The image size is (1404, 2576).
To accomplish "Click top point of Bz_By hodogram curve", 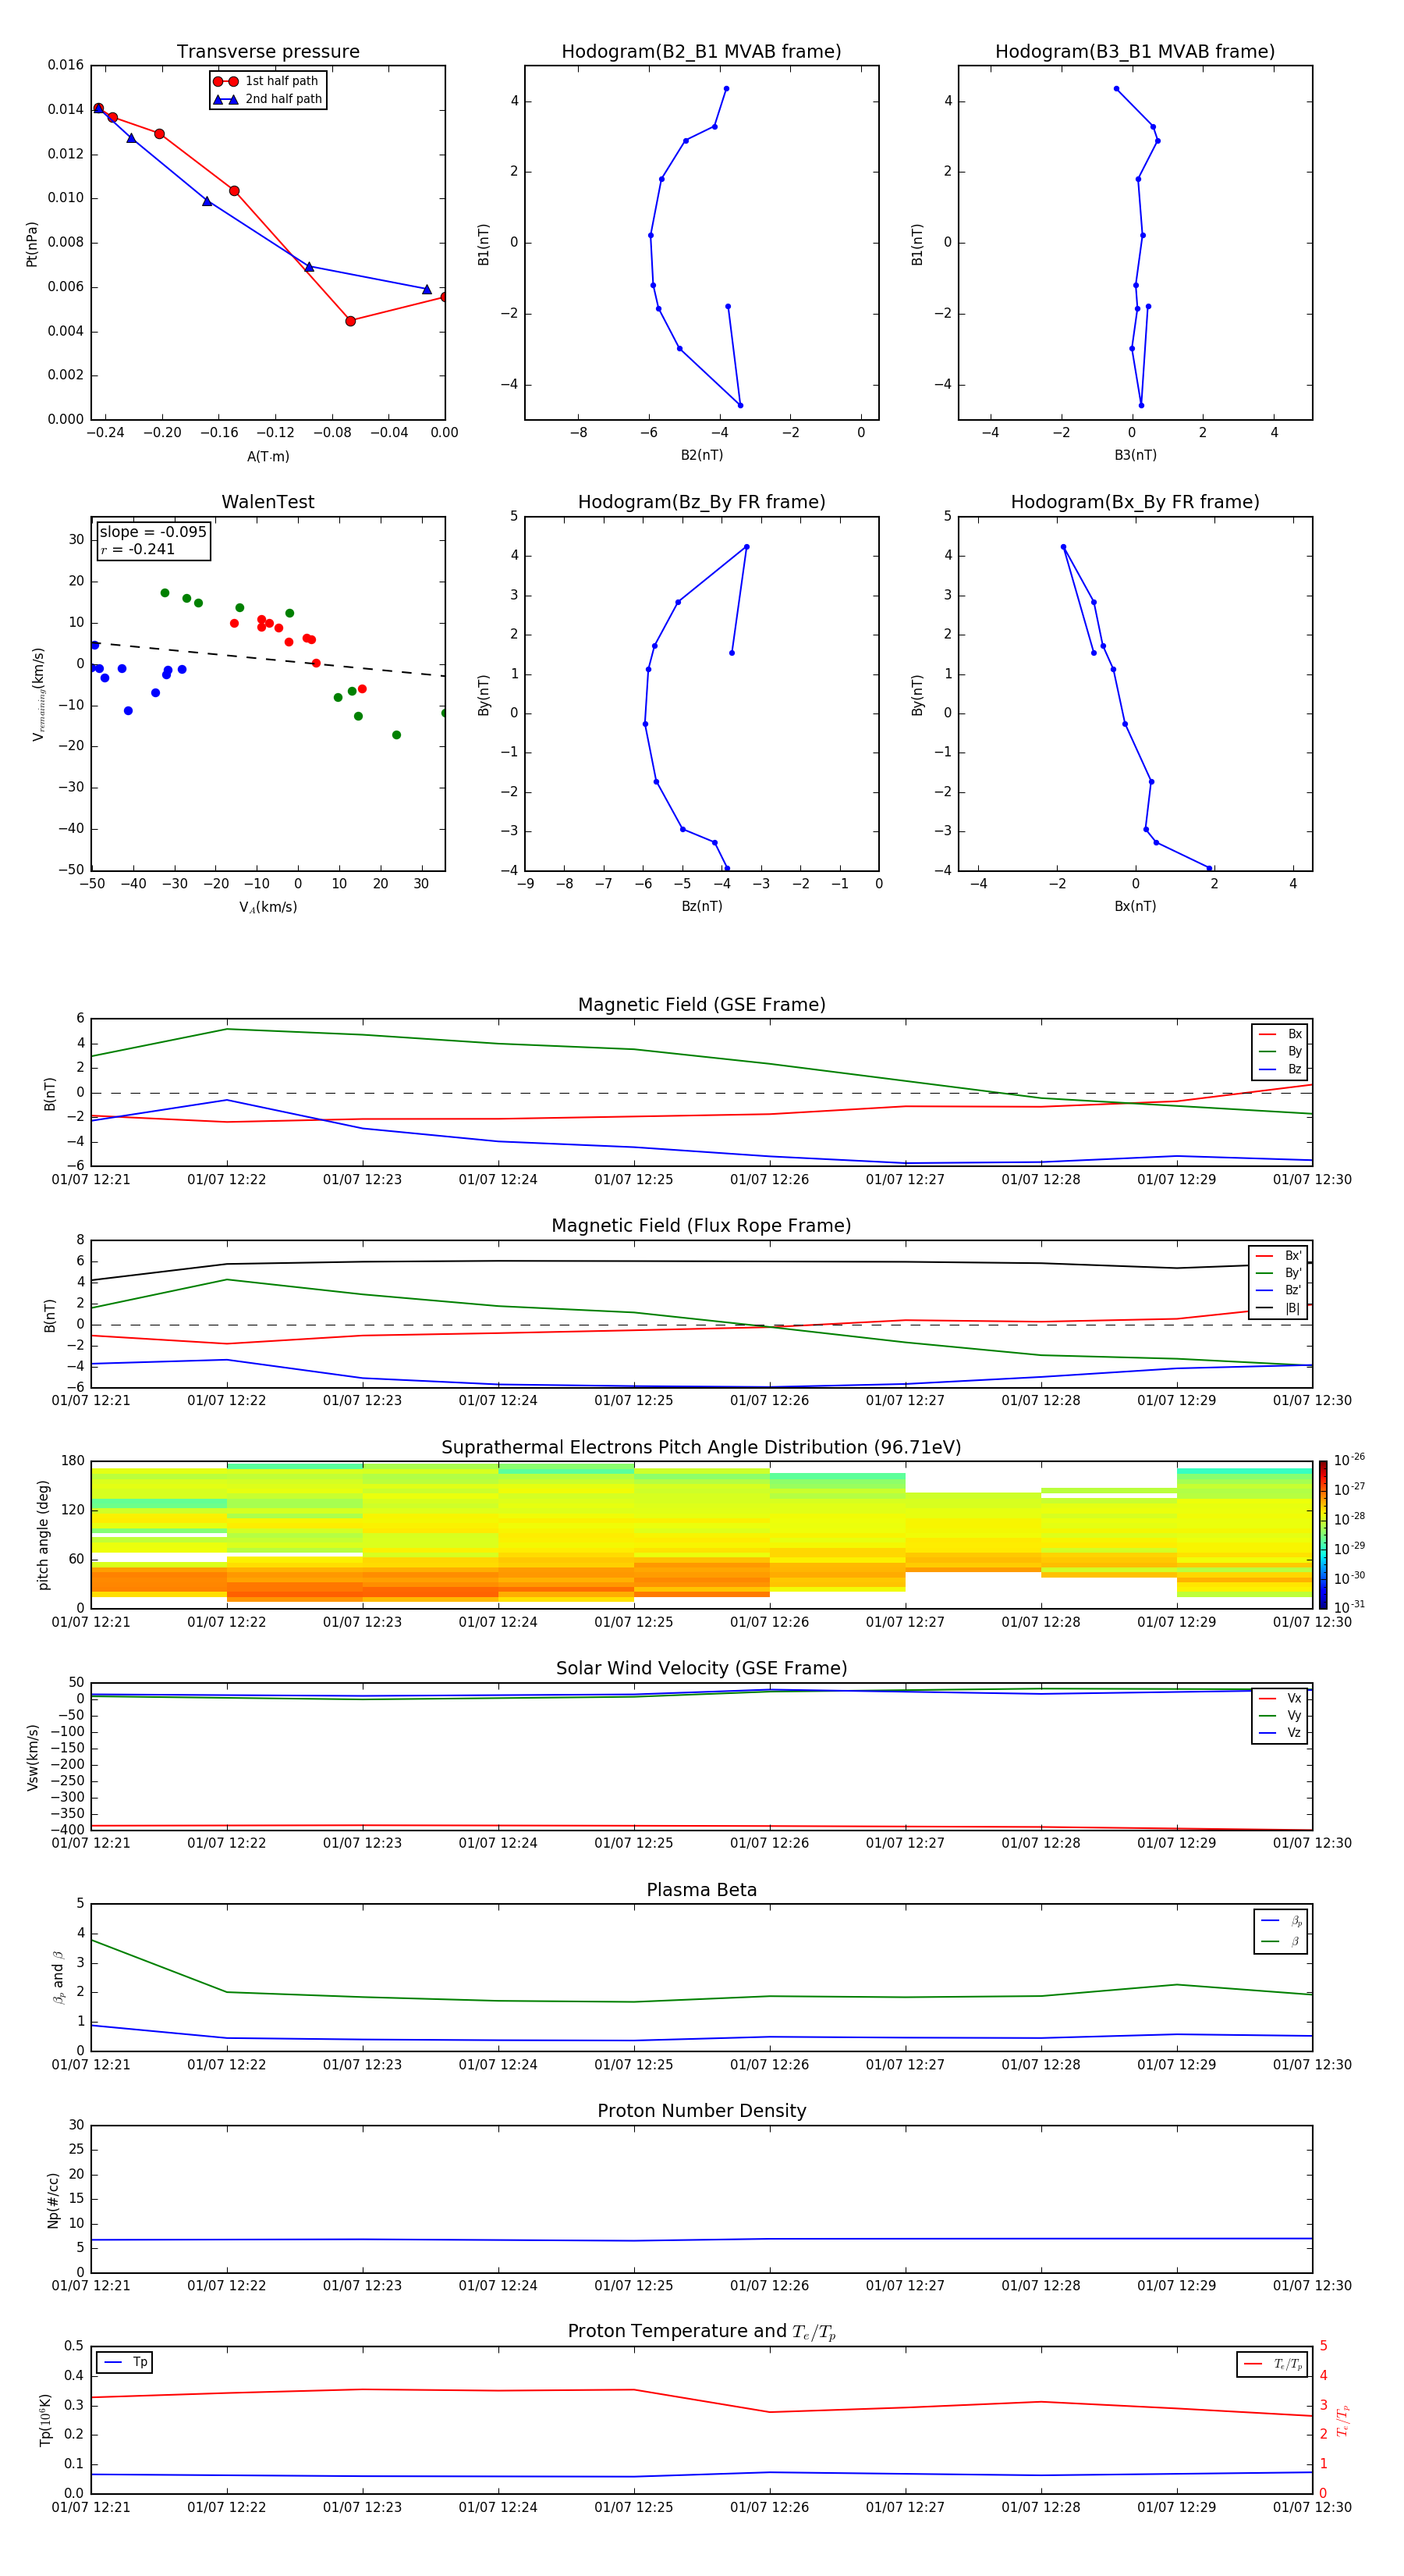I will tap(746, 547).
